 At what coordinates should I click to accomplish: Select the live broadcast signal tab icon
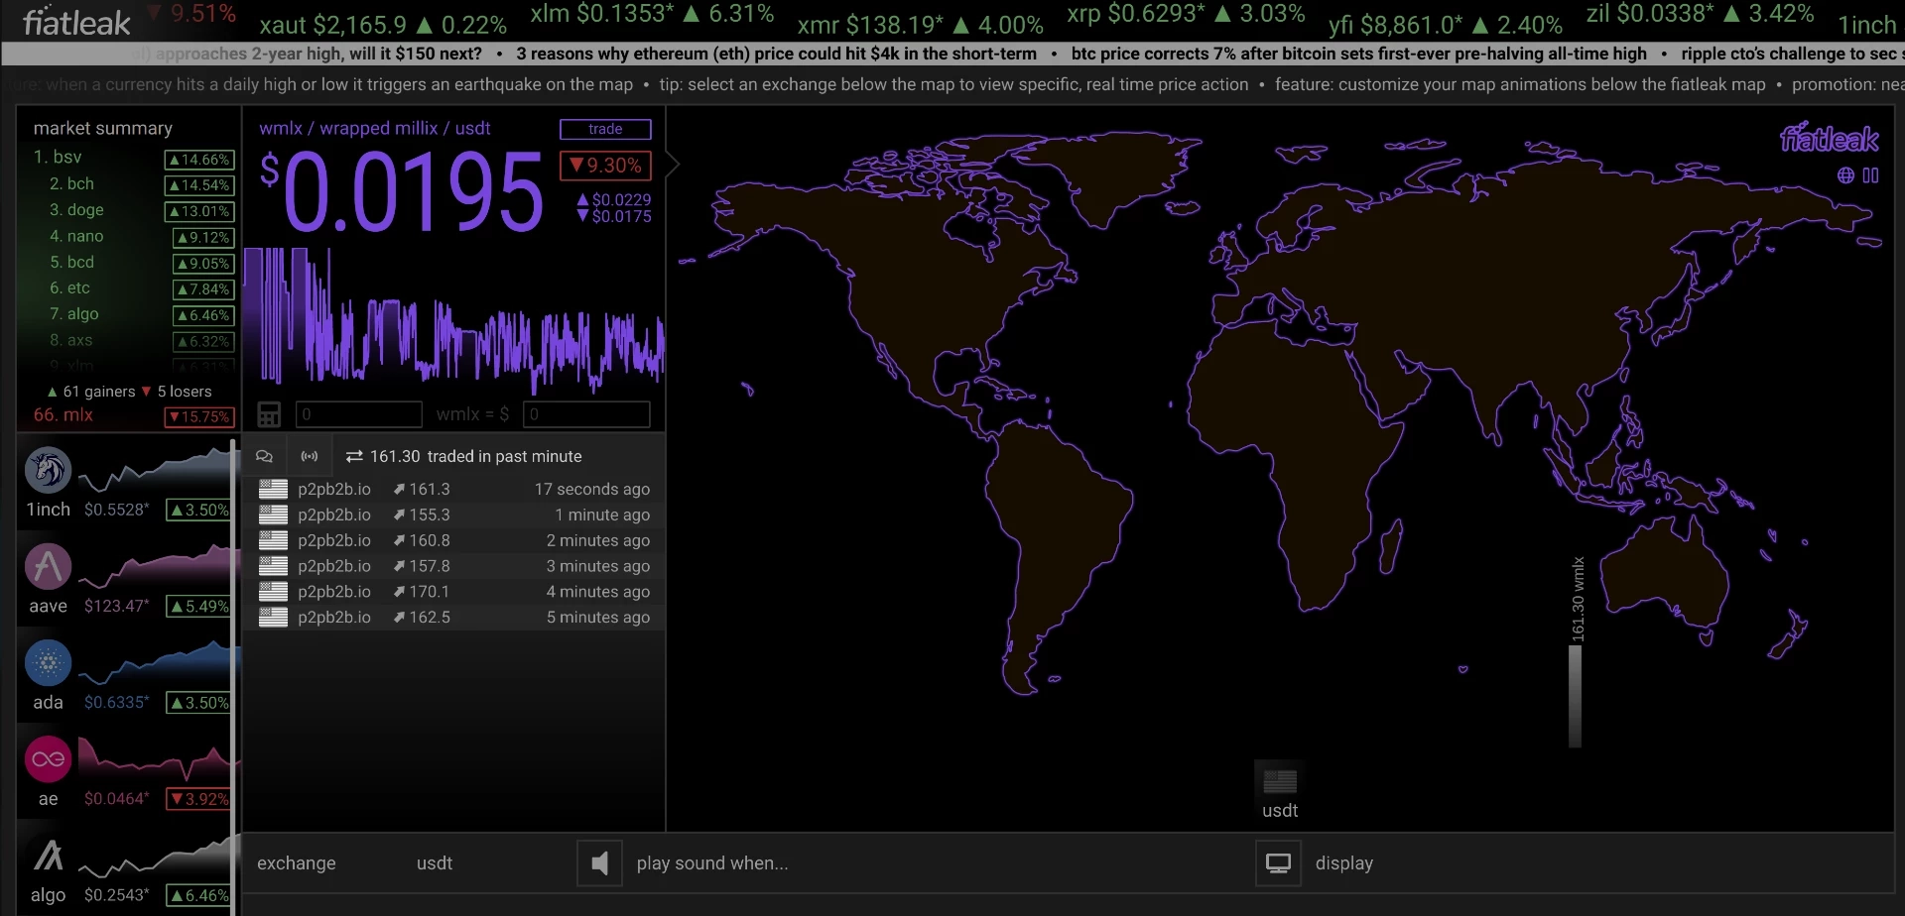point(310,456)
